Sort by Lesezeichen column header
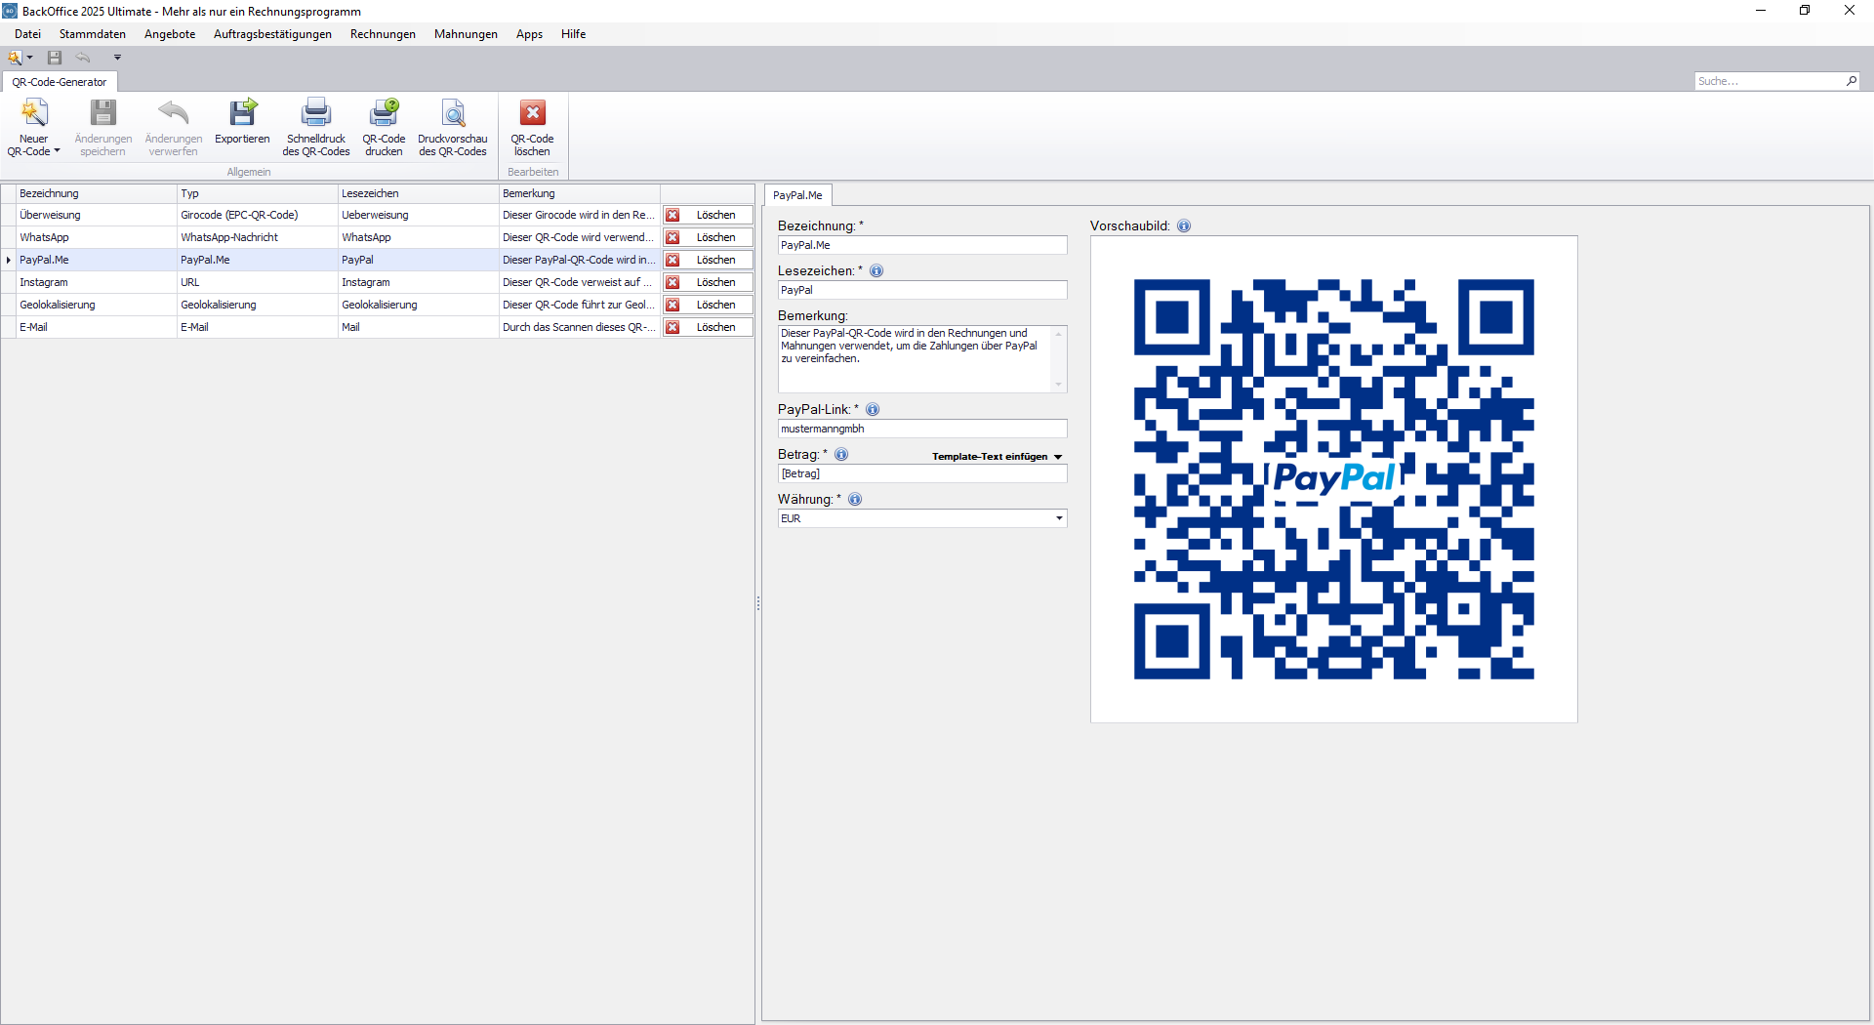Image resolution: width=1874 pixels, height=1025 pixels. [419, 193]
